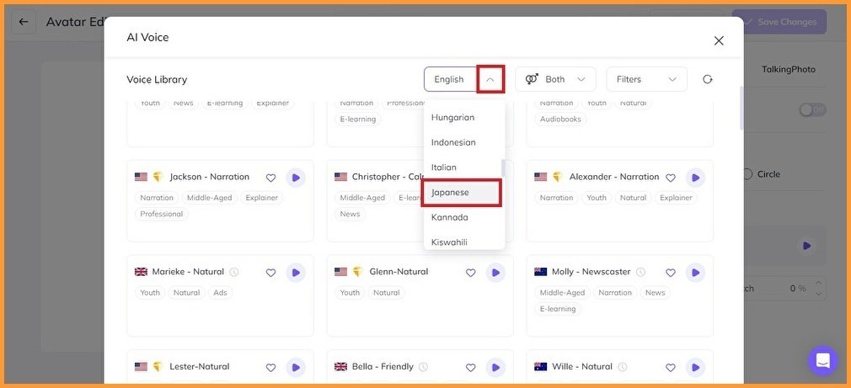The width and height of the screenshot is (851, 388).
Task: Go back from the Avatar Editor
Action: point(24,22)
